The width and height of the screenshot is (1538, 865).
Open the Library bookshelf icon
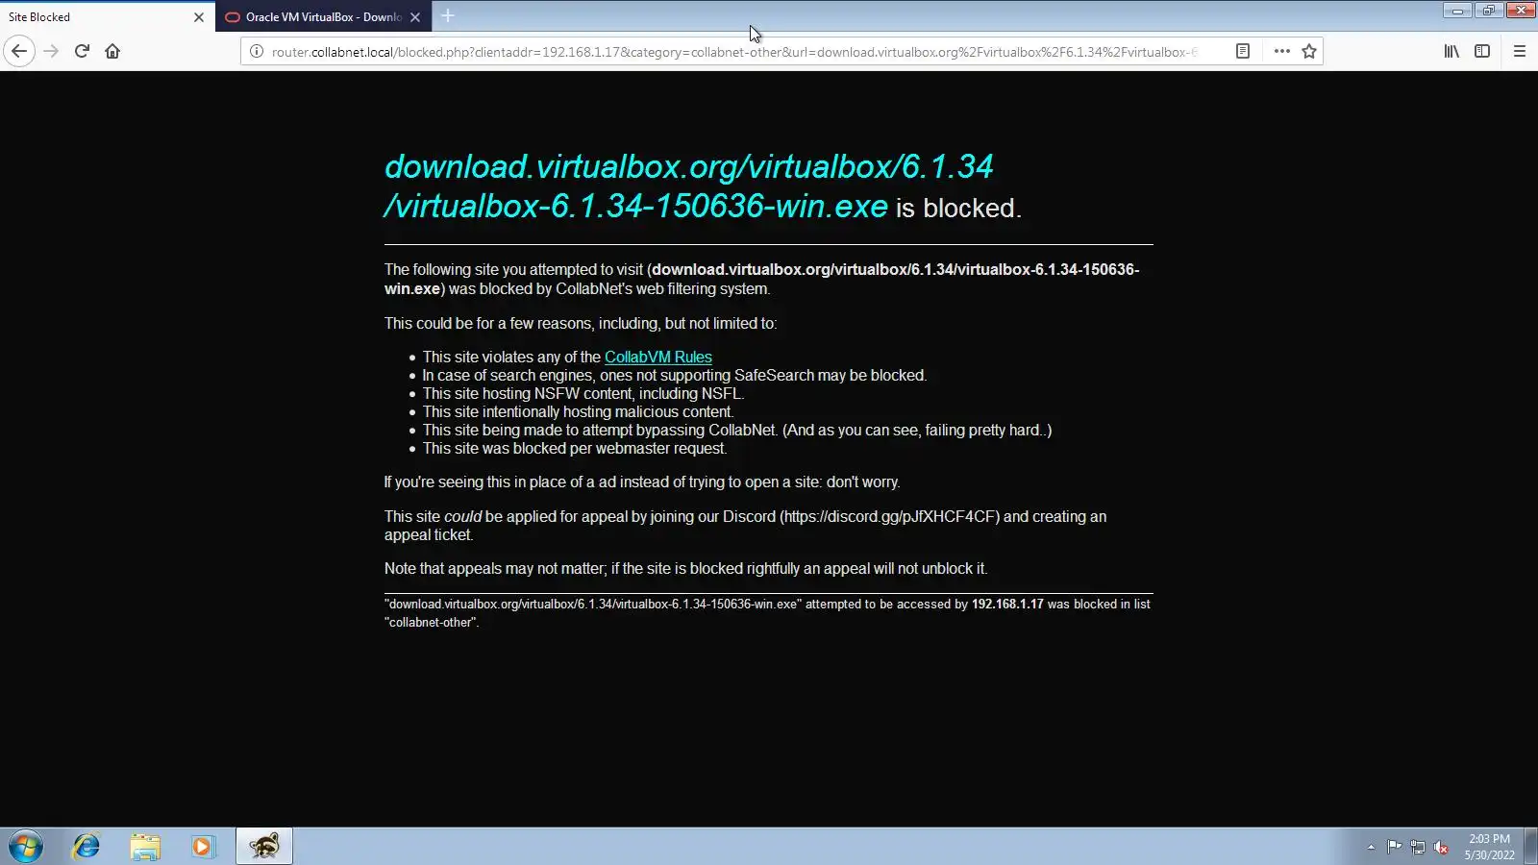1451,51
